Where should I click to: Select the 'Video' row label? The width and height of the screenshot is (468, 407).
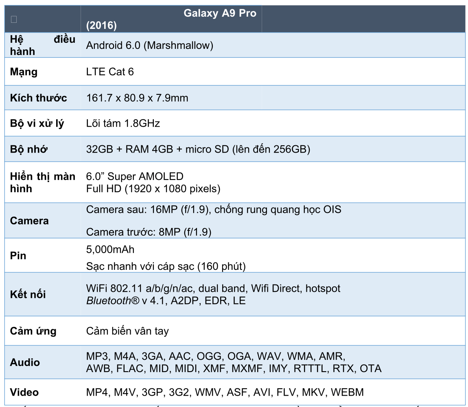[24, 392]
